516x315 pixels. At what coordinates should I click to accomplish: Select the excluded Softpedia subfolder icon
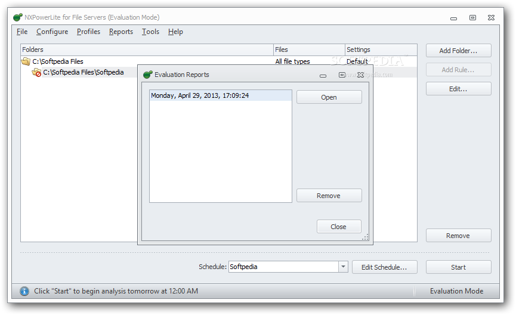[36, 72]
